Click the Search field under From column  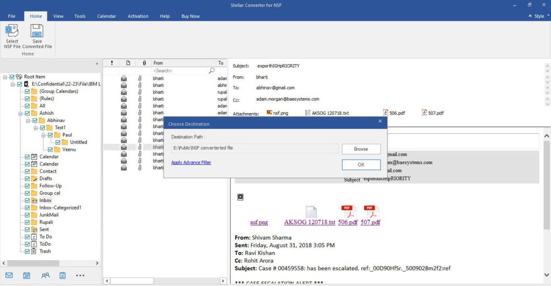tap(180, 71)
